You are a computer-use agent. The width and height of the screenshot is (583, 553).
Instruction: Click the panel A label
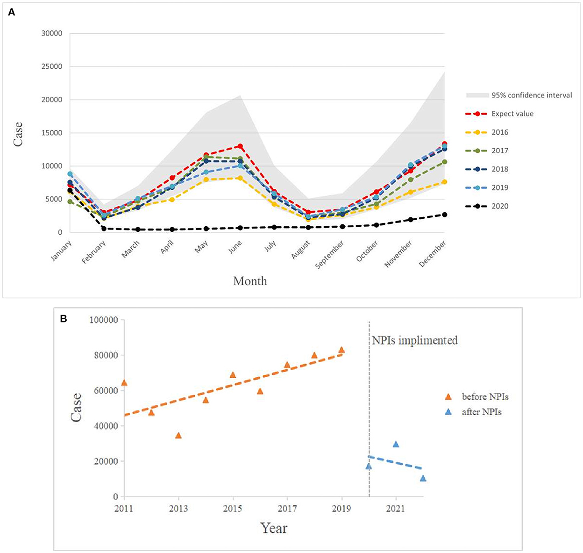12,13
